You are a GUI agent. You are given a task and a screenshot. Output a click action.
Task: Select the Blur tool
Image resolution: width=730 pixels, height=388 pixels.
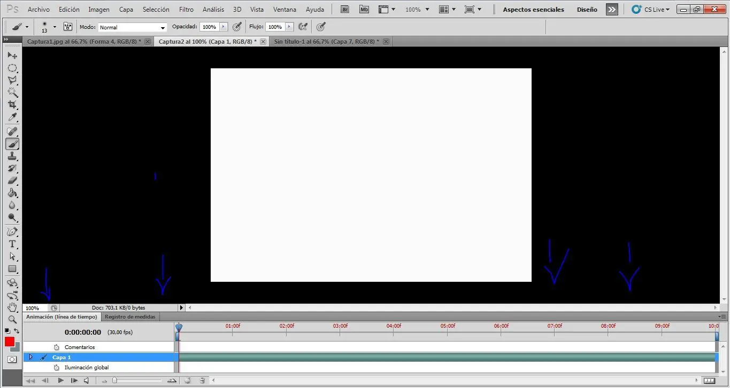pyautogui.click(x=12, y=205)
